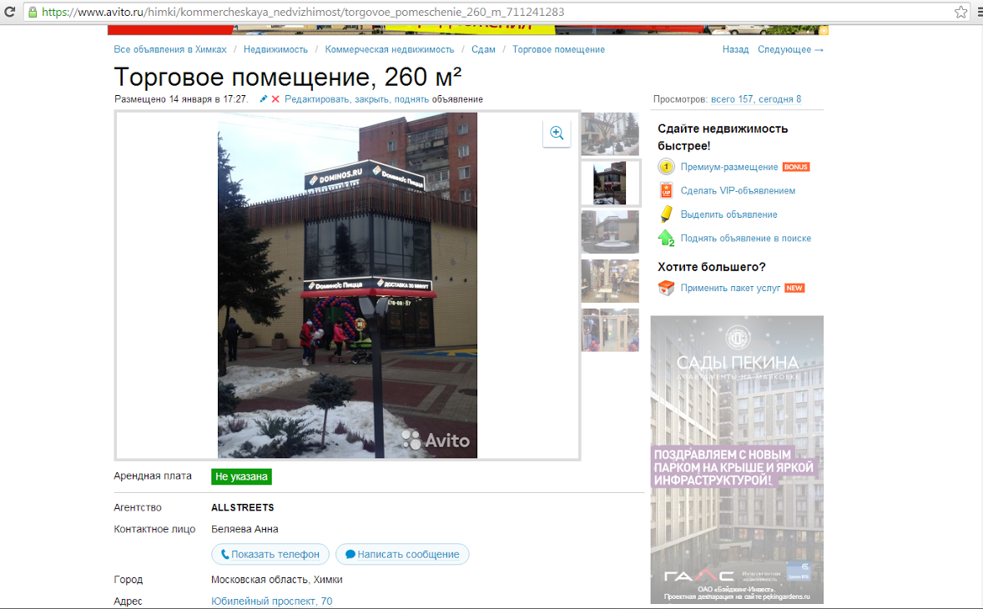Open 'Коммерческая недвижимость' breadcrumb link
This screenshot has height=609, width=983.
click(390, 49)
